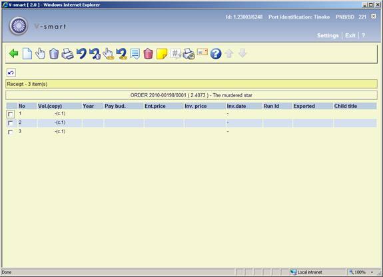Click the green back arrow icon
Screen dimensions: 383x277
pos(14,53)
